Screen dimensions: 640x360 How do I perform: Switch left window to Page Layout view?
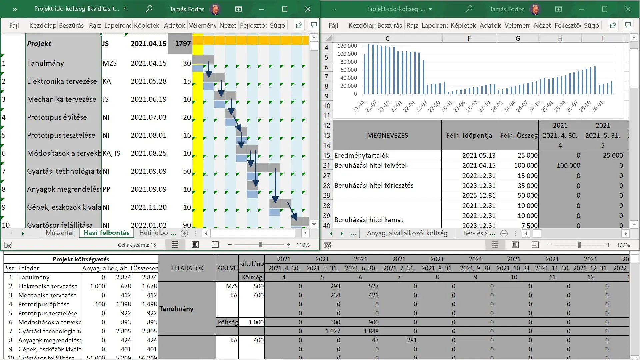click(195, 245)
